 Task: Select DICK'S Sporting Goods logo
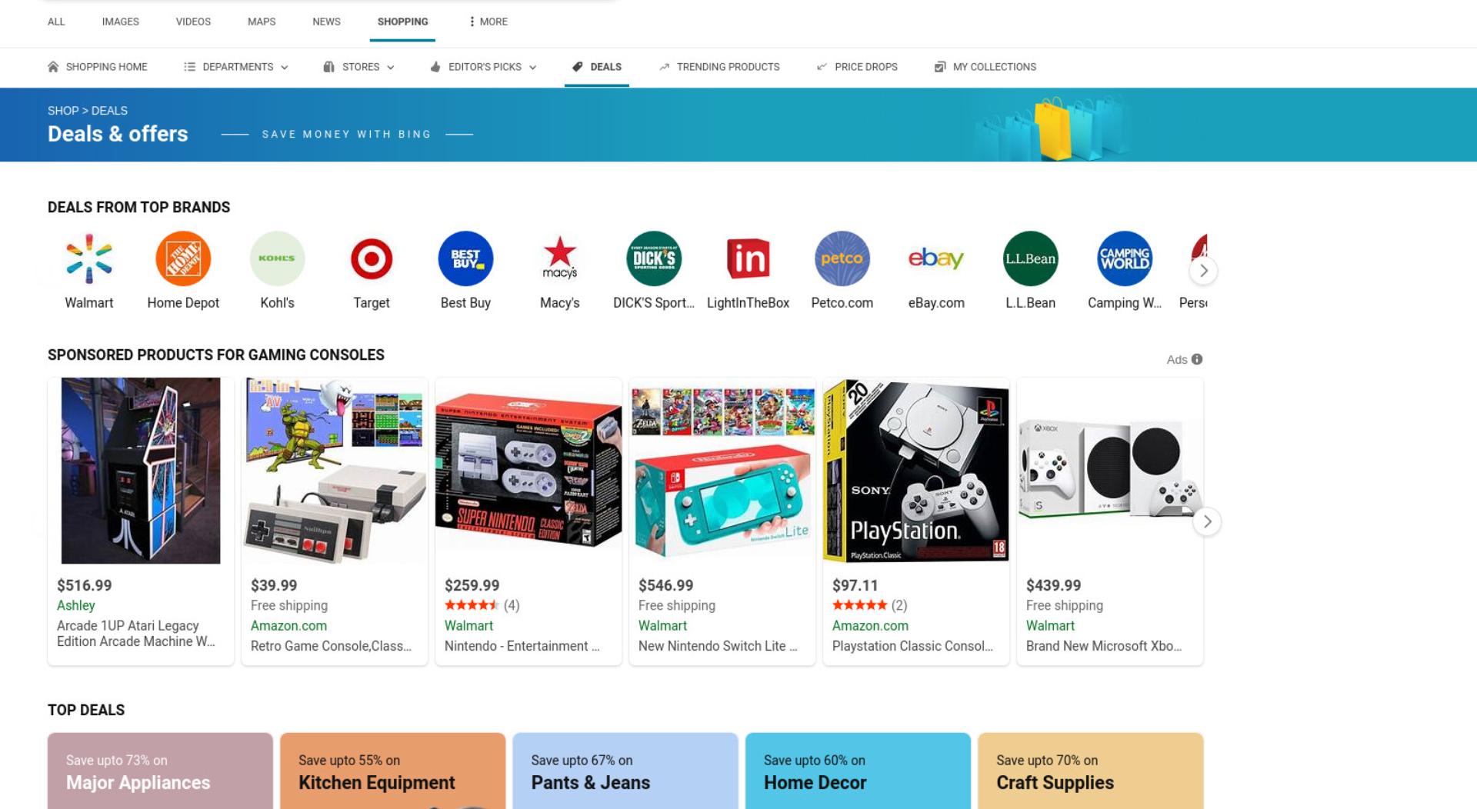[654, 258]
